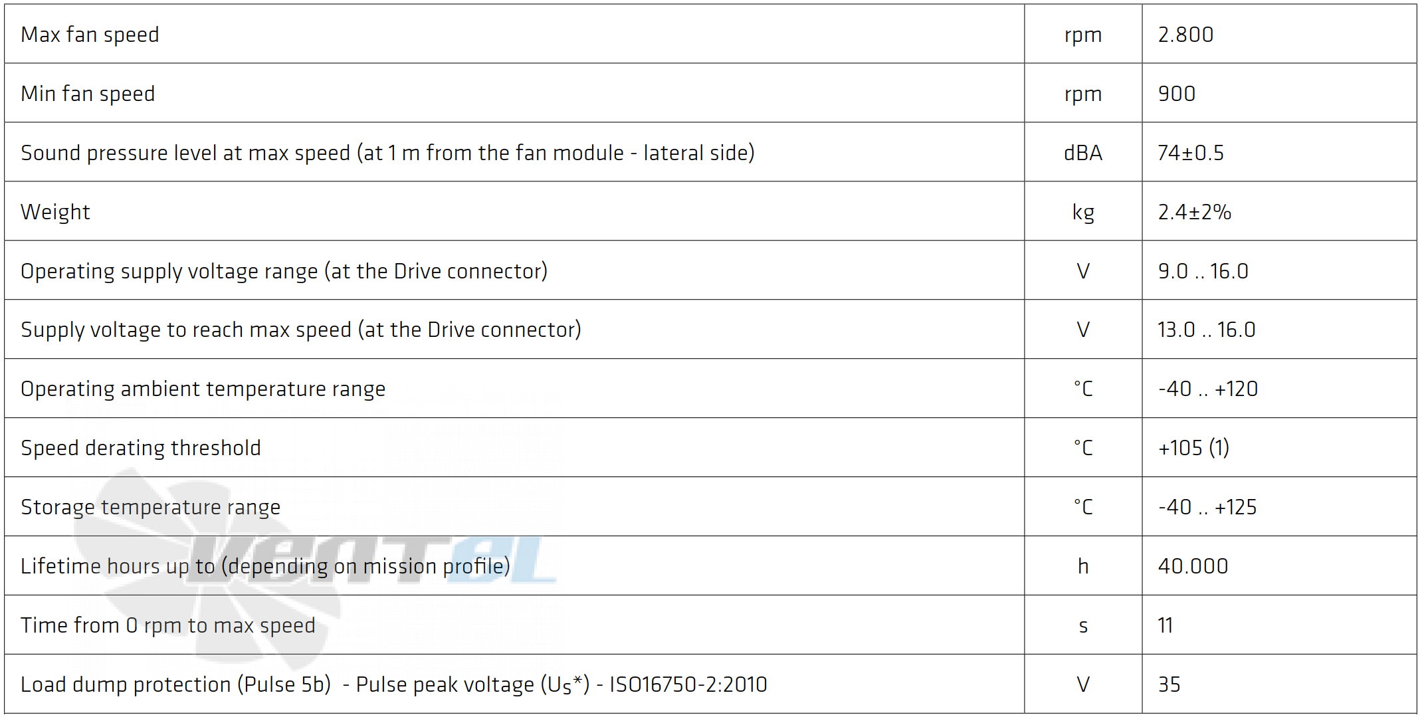
Task: Select the 13.0 .. 16.0 value
Action: (x=1206, y=330)
